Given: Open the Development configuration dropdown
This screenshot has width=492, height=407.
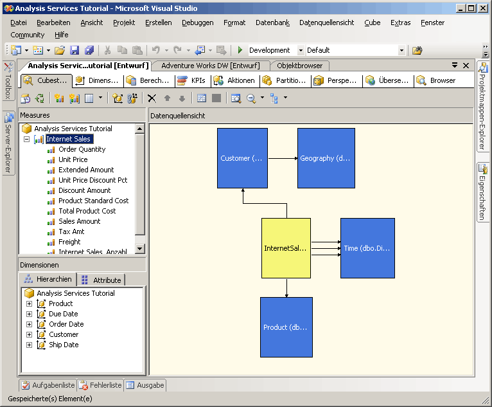Looking at the screenshot, I should 301,50.
